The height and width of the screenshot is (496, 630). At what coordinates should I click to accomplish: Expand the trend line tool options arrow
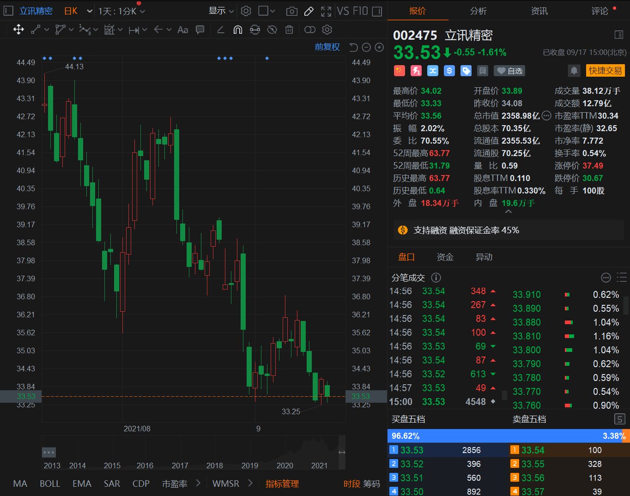click(x=47, y=30)
